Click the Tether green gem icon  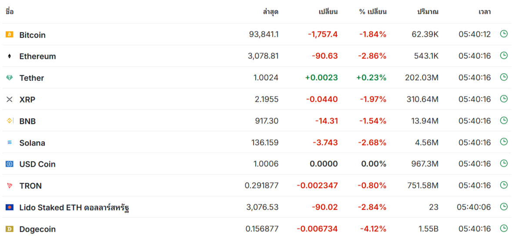pyautogui.click(x=9, y=78)
